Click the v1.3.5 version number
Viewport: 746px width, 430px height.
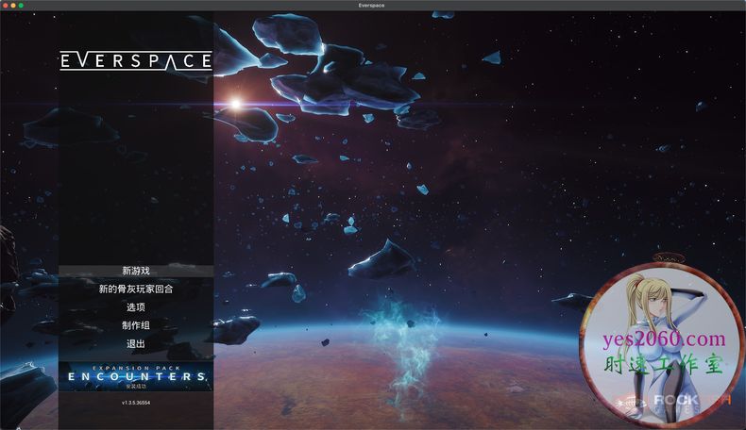[136, 403]
